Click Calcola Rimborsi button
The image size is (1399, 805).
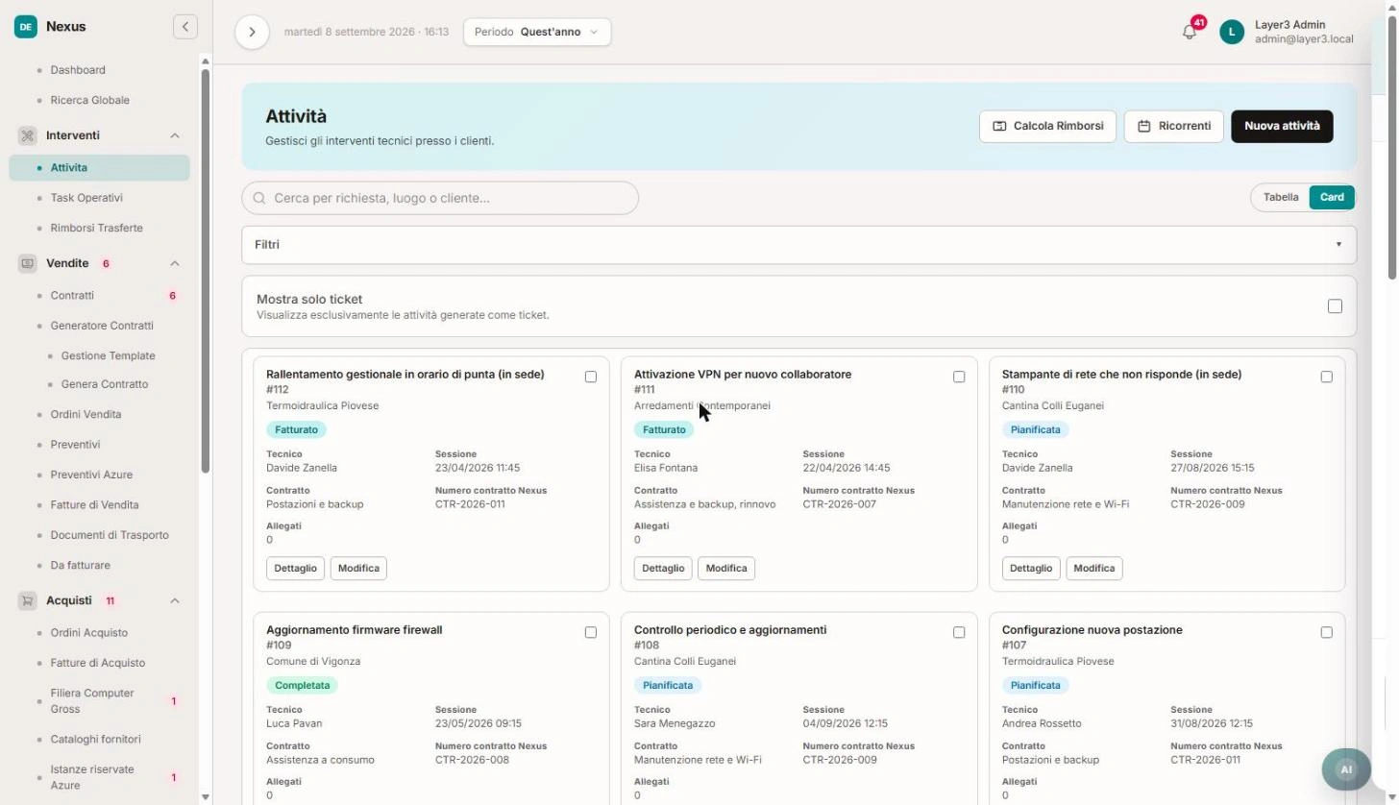click(x=1047, y=126)
